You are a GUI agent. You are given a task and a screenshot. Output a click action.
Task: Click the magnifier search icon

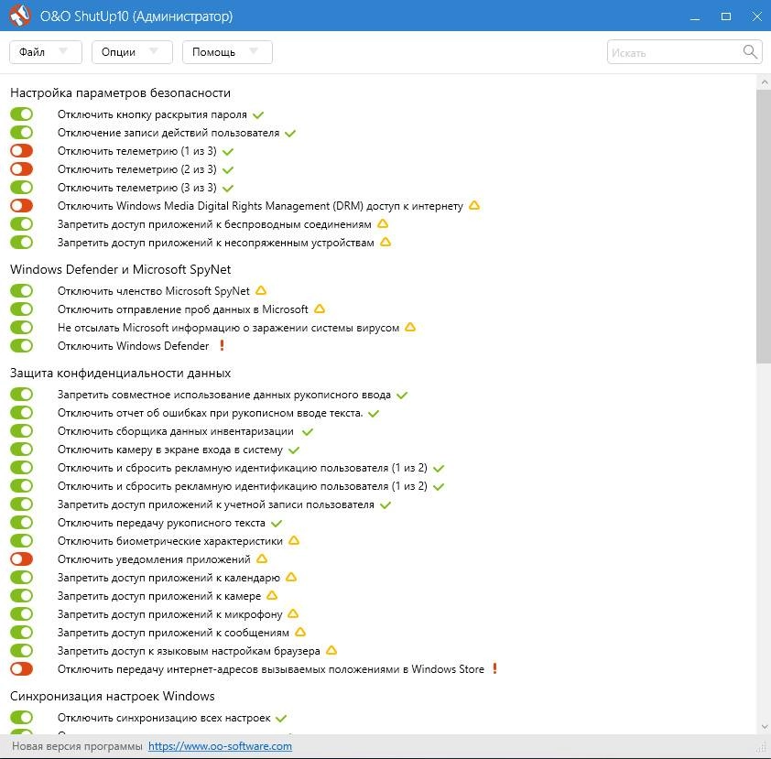tap(750, 51)
